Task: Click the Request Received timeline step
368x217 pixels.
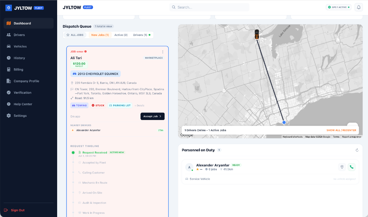Action: (x=95, y=152)
